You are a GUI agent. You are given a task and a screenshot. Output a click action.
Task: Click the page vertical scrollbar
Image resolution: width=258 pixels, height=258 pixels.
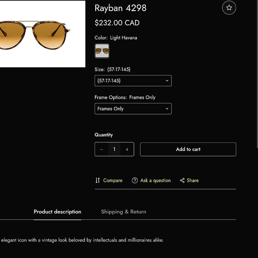point(257,74)
